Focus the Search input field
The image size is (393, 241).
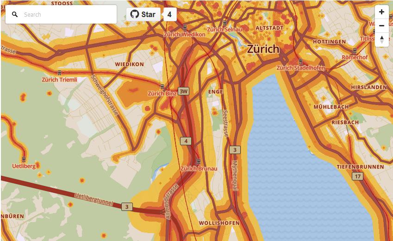click(61, 14)
